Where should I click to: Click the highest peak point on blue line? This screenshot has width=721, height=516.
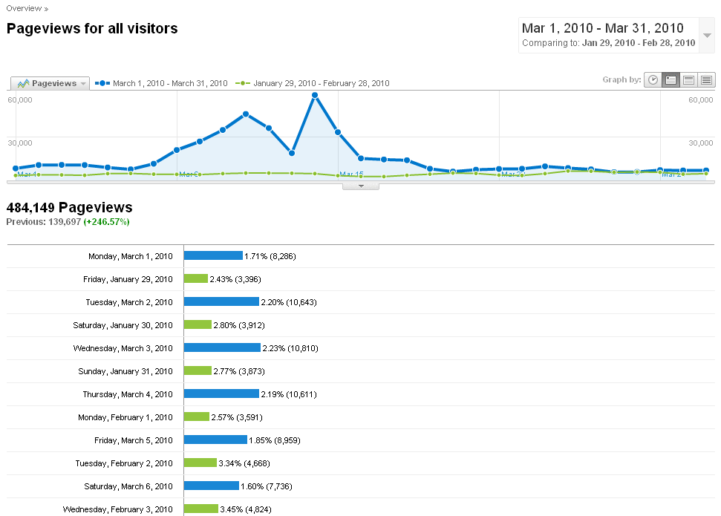[315, 95]
